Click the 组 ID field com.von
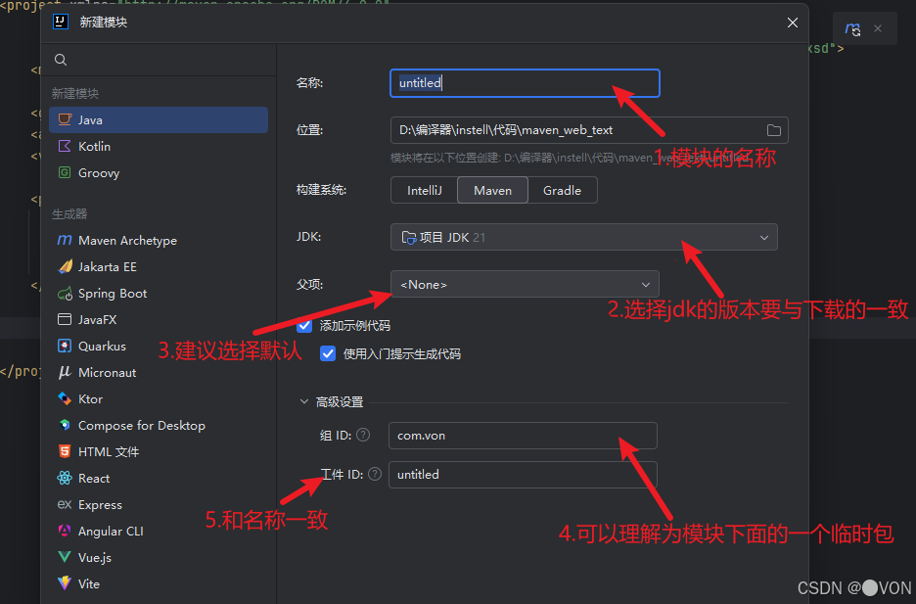The height and width of the screenshot is (604, 916). point(523,436)
